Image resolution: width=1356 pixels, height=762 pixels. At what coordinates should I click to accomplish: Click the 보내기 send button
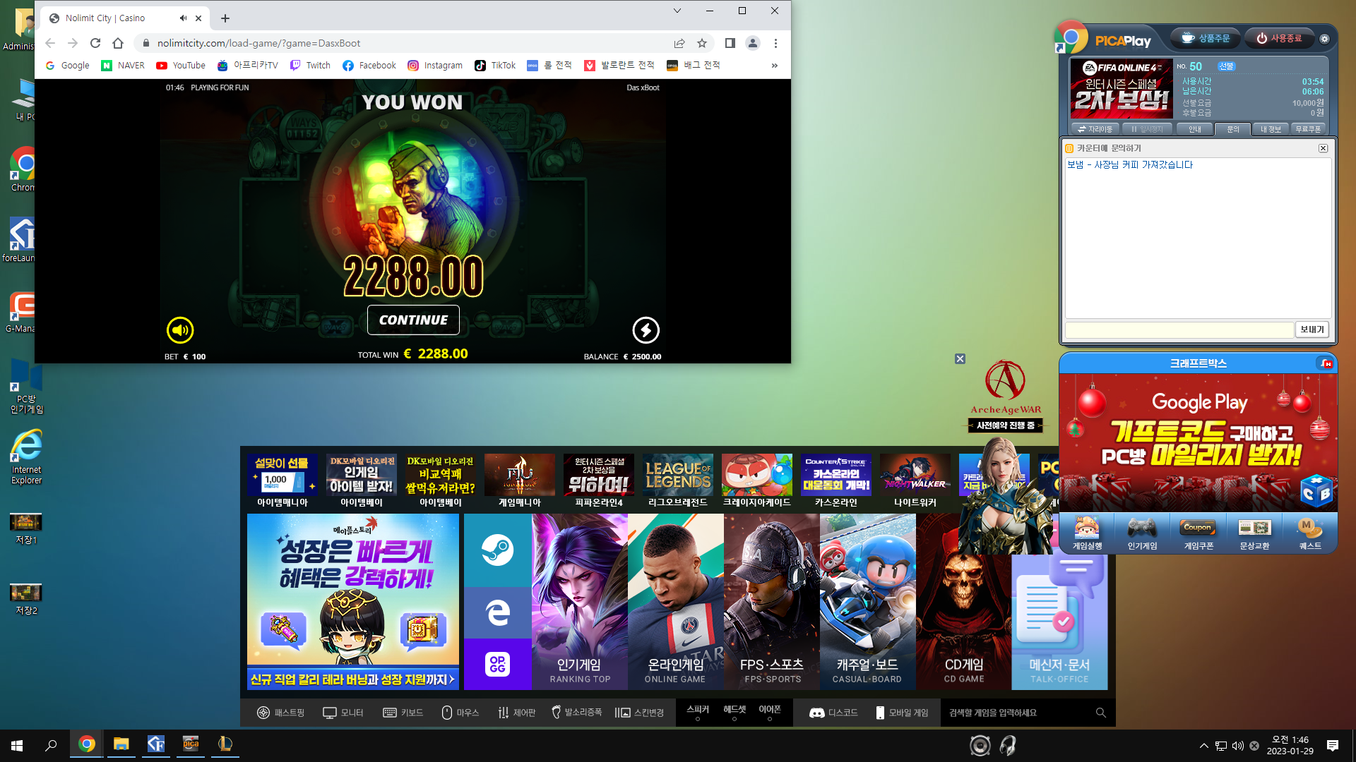(1312, 329)
